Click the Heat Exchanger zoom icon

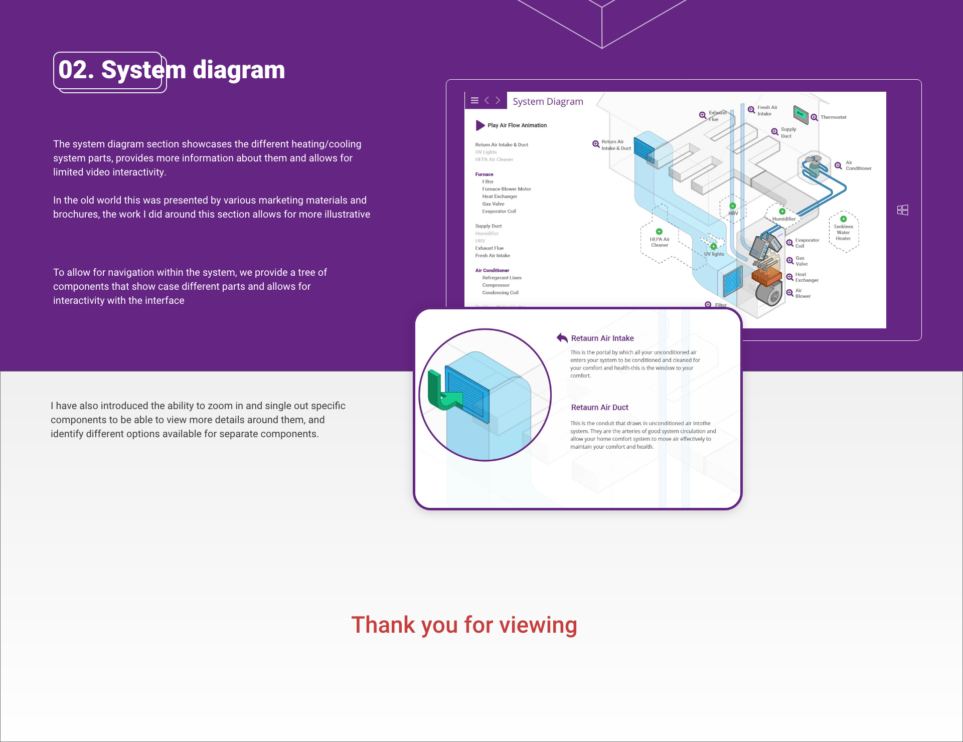pos(790,277)
